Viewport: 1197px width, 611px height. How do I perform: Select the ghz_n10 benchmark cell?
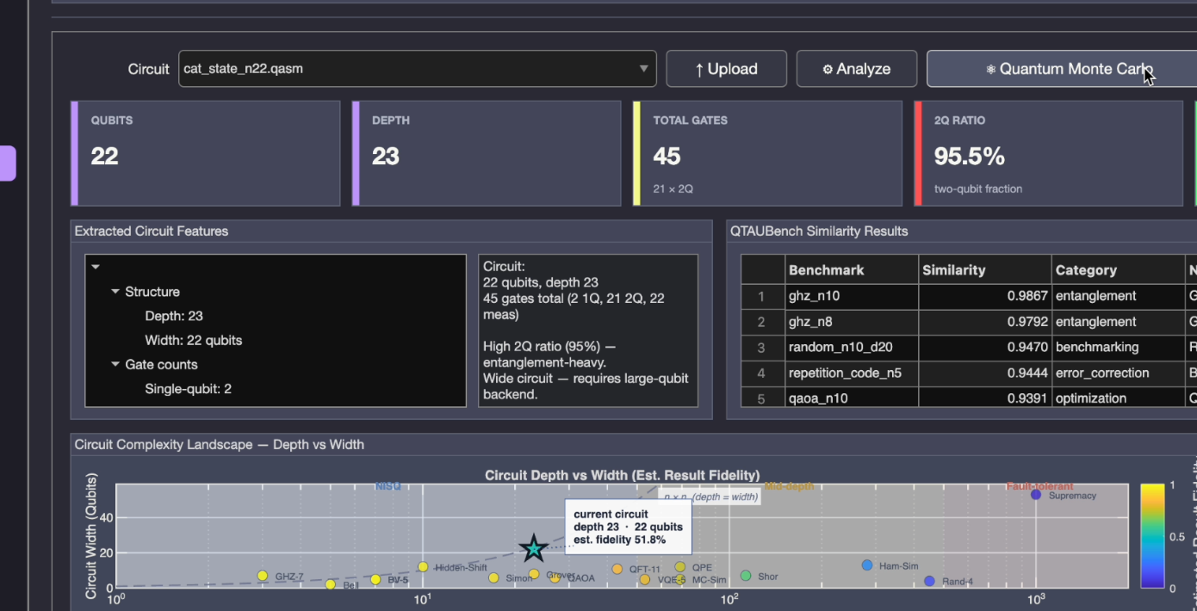click(x=852, y=296)
